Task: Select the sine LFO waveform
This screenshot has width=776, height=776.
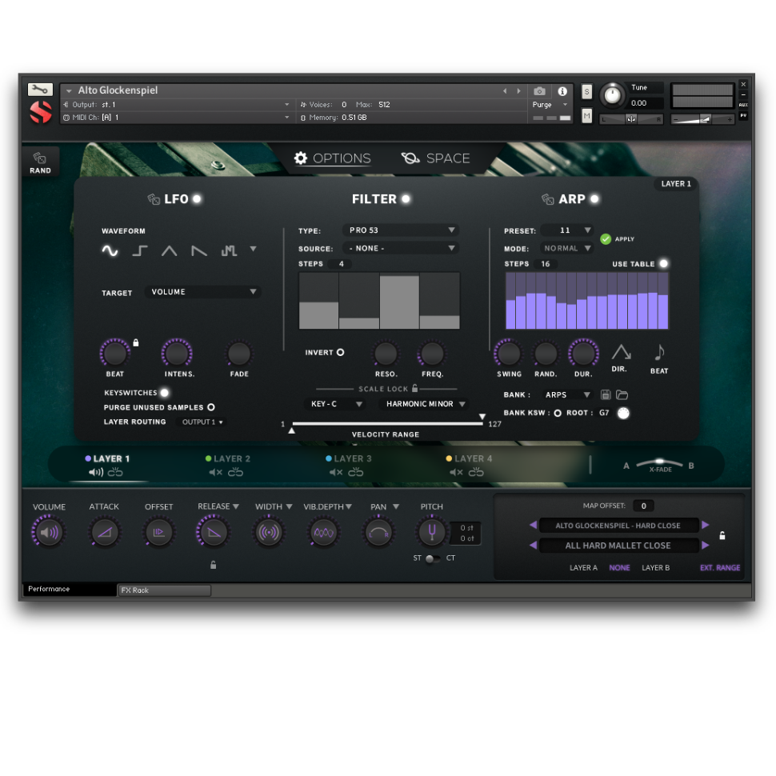Action: (110, 250)
